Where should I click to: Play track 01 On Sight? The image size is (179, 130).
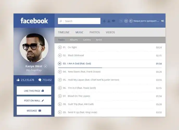pyautogui.click(x=60, y=47)
